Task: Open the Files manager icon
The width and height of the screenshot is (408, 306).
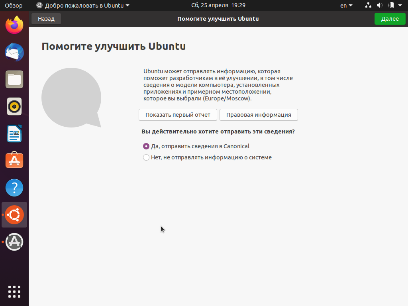Action: [x=14, y=79]
